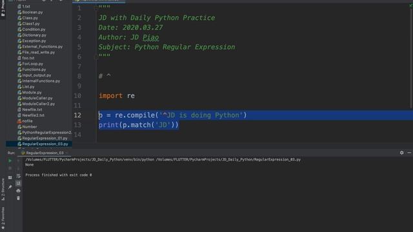This screenshot has width=413, height=232.
Task: Click 'Author: JD Piao' docstring line
Action: tap(128, 37)
